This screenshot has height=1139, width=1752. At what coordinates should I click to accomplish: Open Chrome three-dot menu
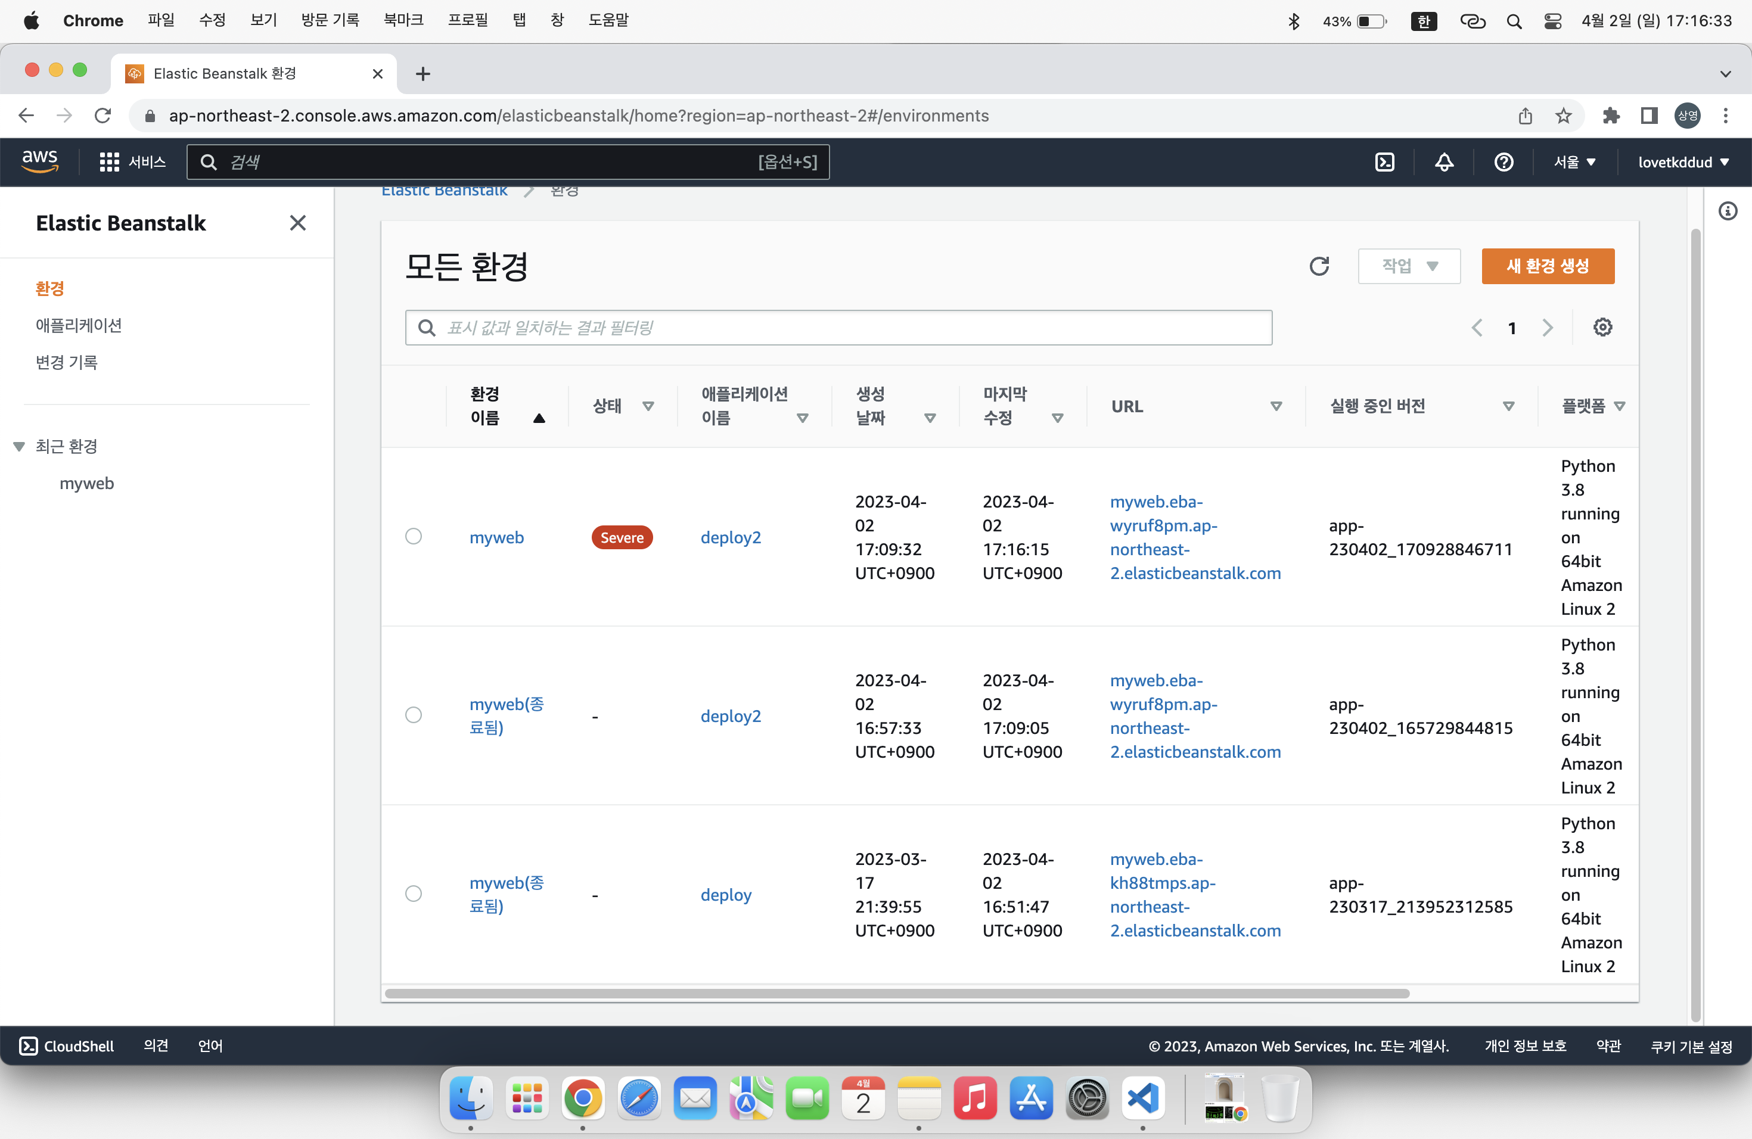click(1726, 116)
